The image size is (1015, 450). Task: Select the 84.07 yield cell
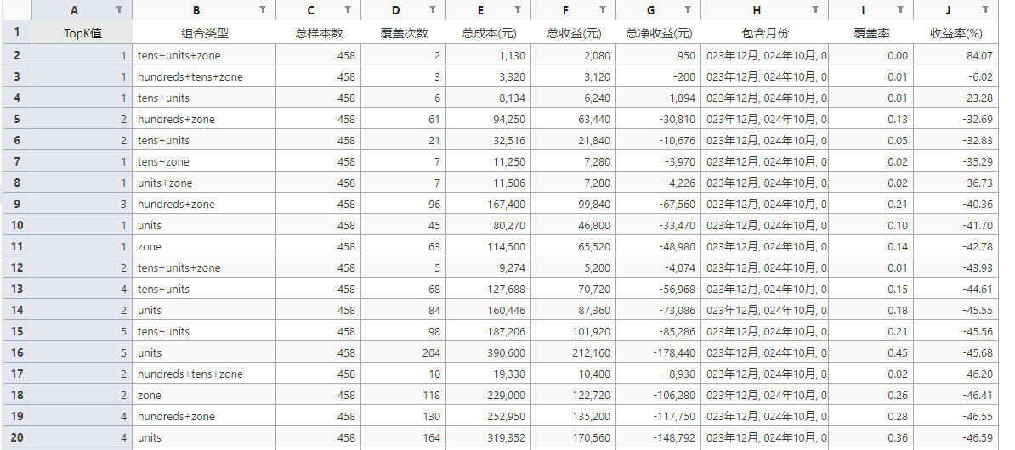pos(956,55)
